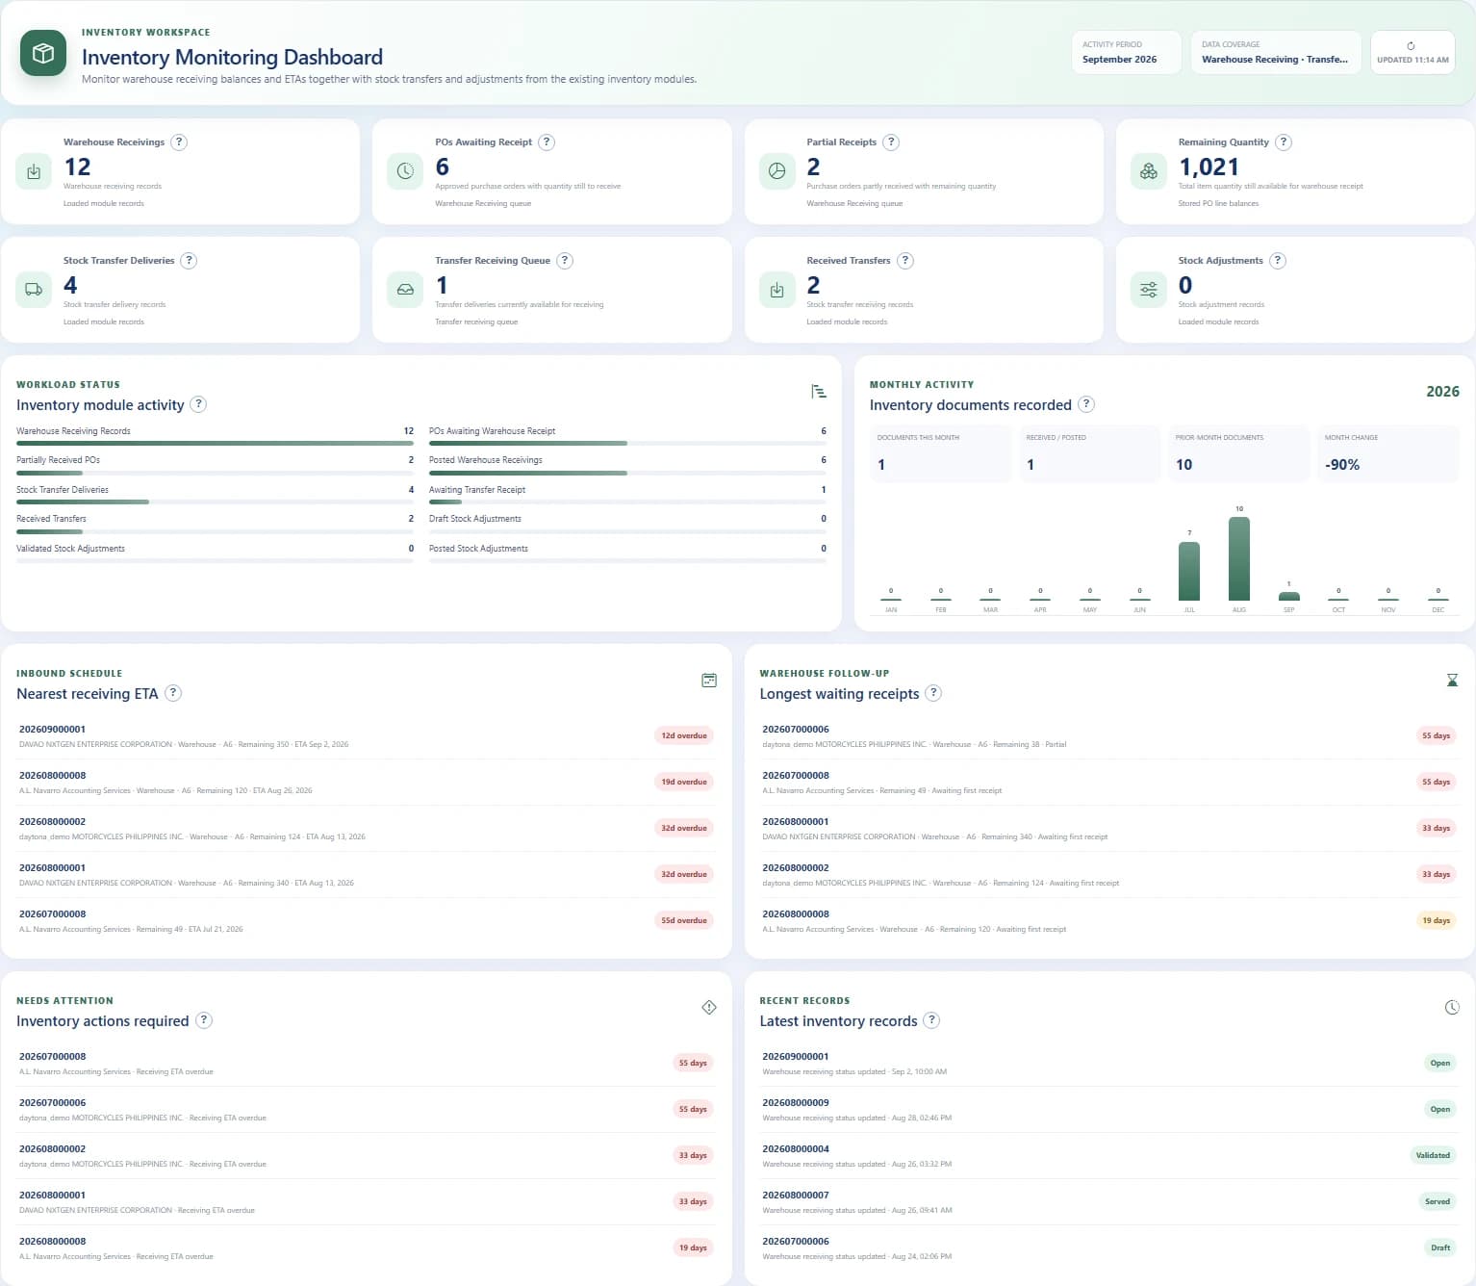Click the Posted Warehouse Receivings progress bar
1476x1286 pixels.
[627, 473]
